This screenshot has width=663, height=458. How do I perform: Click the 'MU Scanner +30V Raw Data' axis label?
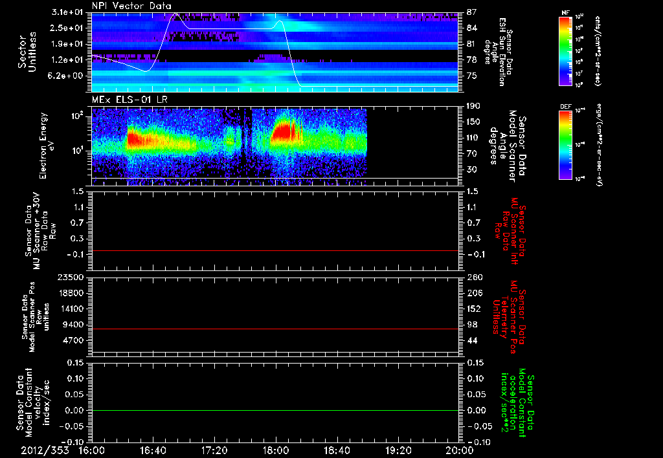(x=41, y=231)
